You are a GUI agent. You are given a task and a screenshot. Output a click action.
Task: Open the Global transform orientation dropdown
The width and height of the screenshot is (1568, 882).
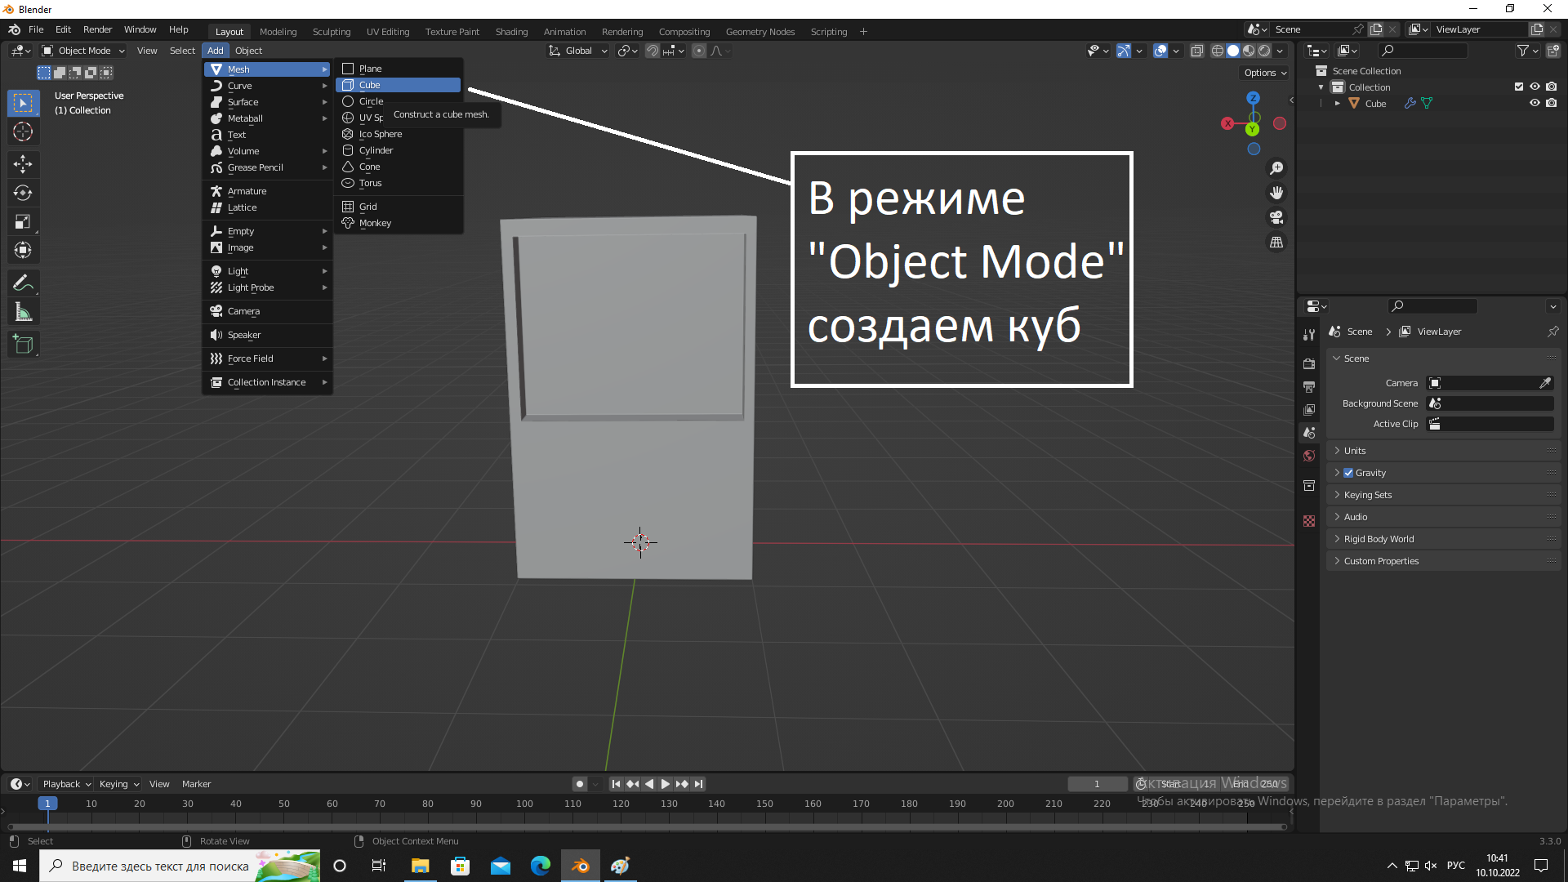coord(577,51)
